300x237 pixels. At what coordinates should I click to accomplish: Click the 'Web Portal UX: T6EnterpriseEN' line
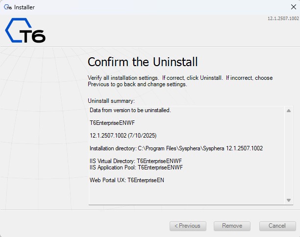[x=127, y=180]
